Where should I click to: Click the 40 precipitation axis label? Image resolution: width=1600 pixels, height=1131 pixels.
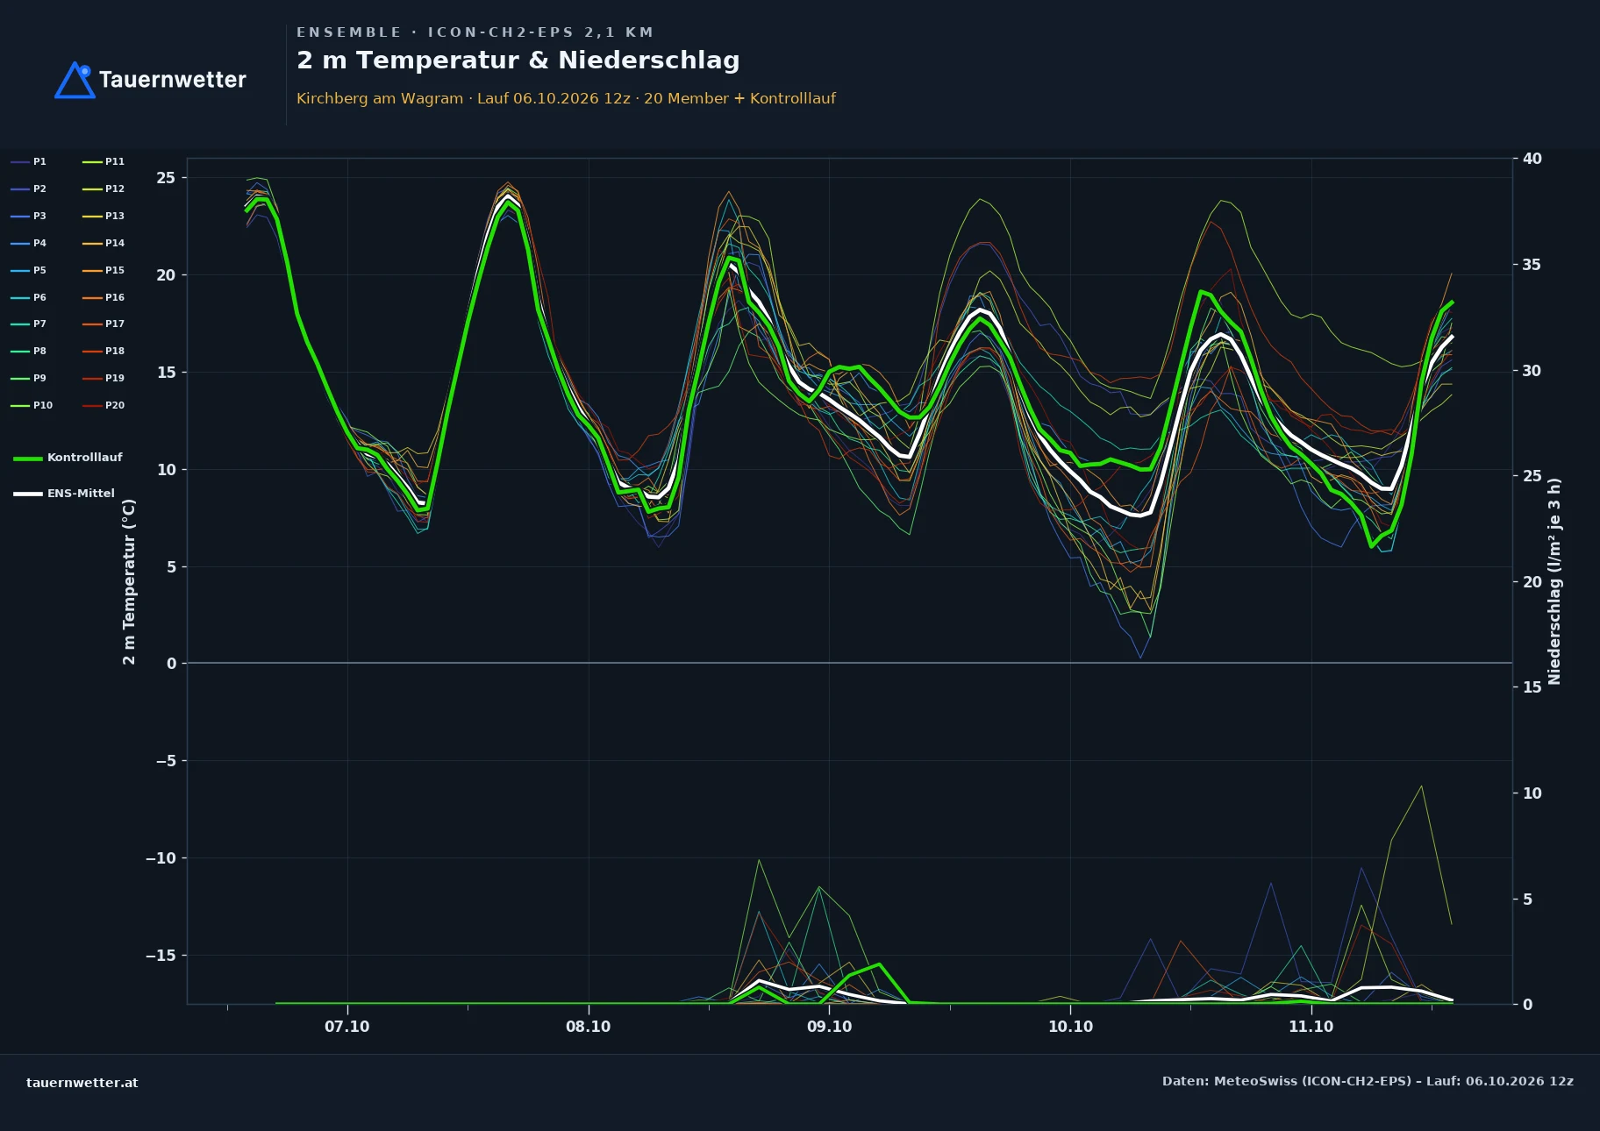coord(1532,159)
